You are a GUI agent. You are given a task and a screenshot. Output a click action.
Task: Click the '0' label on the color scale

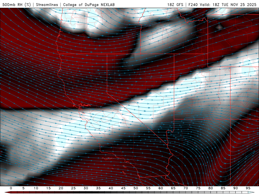pyautogui.click(x=11, y=188)
